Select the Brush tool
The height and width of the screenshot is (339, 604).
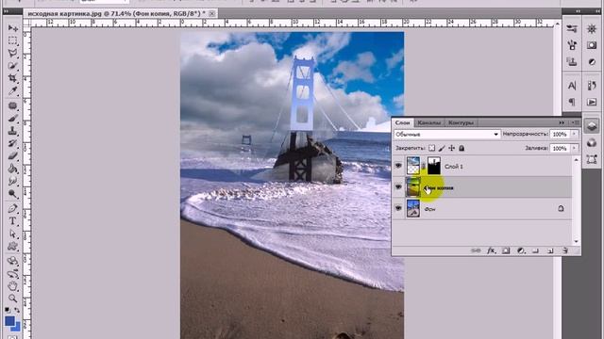(12, 118)
